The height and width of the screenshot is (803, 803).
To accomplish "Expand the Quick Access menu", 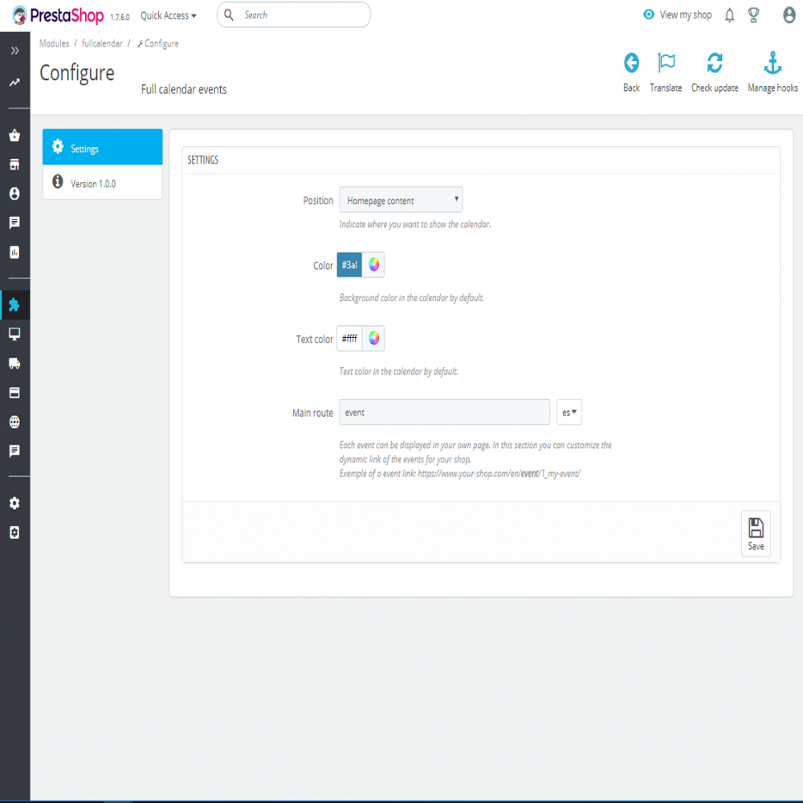I will click(168, 15).
